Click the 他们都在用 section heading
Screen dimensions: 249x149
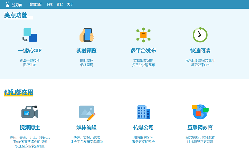click(19, 92)
